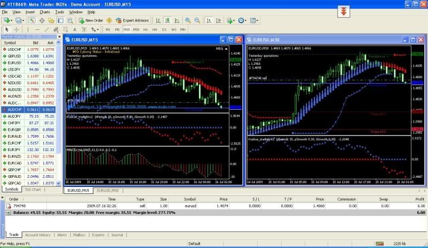Toggle the H4 timeframe button
The image size is (428, 248).
(155, 29)
